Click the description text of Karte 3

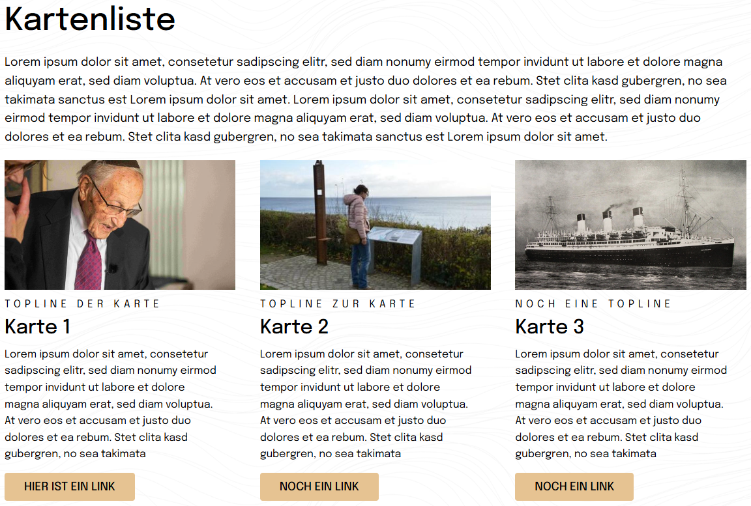[621, 404]
